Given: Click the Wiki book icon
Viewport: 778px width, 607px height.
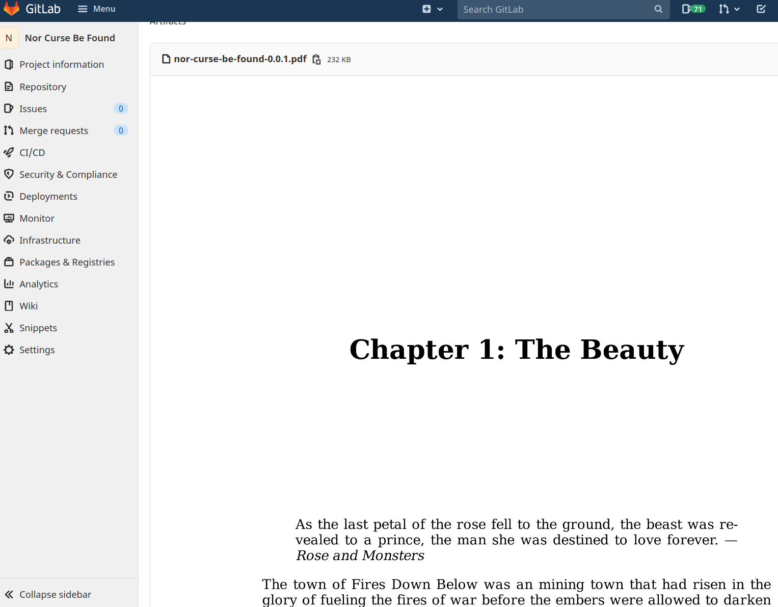Looking at the screenshot, I should [x=9, y=306].
